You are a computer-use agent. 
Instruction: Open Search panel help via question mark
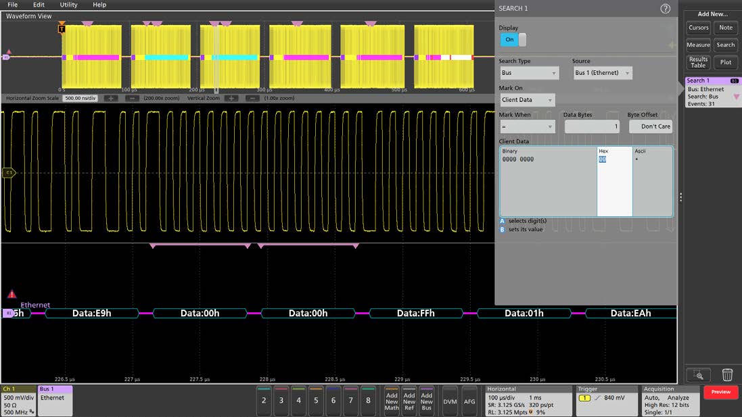click(x=665, y=9)
